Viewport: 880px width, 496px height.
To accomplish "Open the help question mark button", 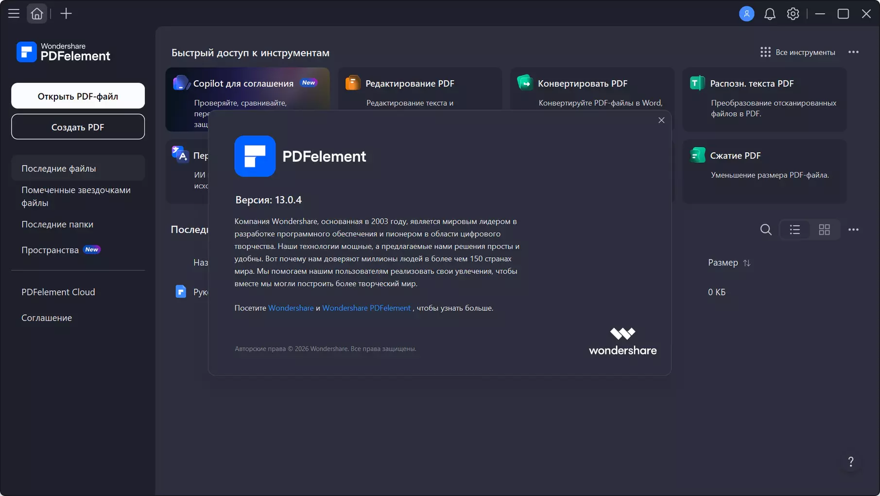I will (850, 461).
